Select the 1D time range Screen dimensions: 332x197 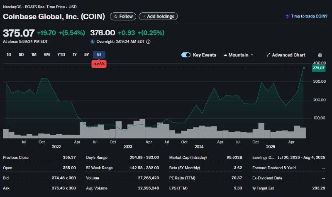(x=9, y=55)
